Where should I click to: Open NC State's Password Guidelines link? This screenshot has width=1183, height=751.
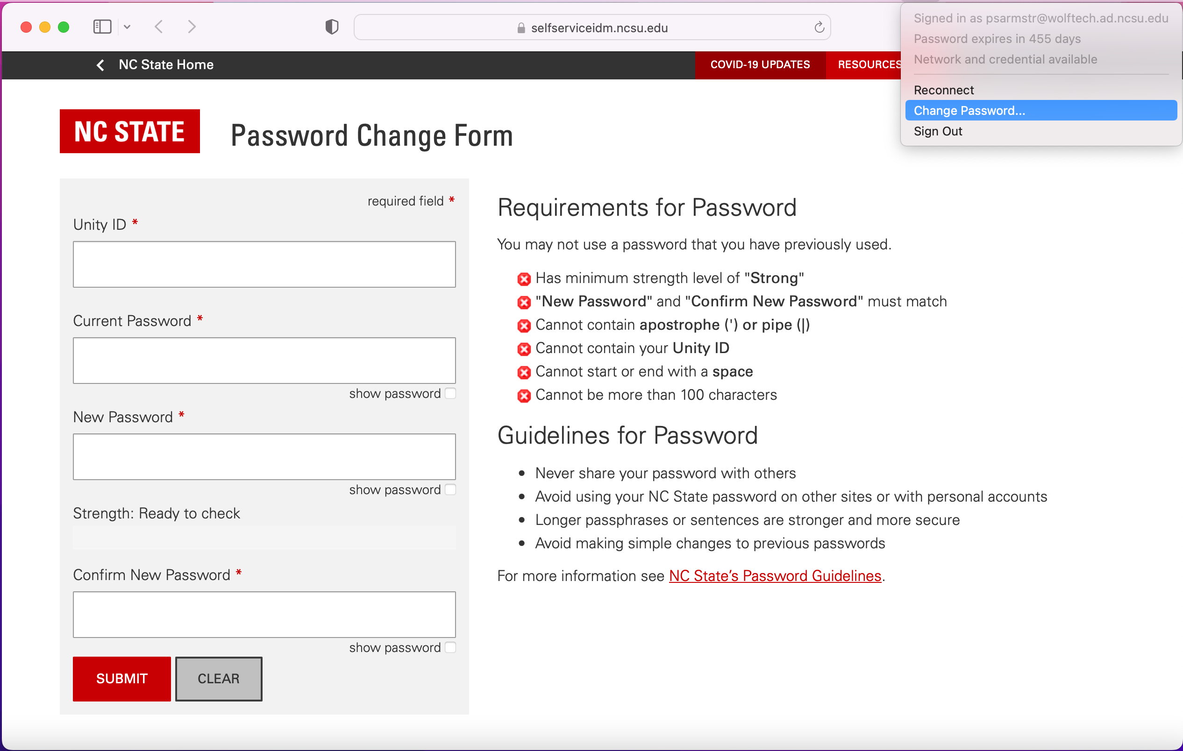(x=775, y=576)
